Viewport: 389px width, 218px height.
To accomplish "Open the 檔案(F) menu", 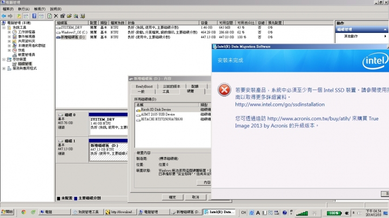I will 8,9.
